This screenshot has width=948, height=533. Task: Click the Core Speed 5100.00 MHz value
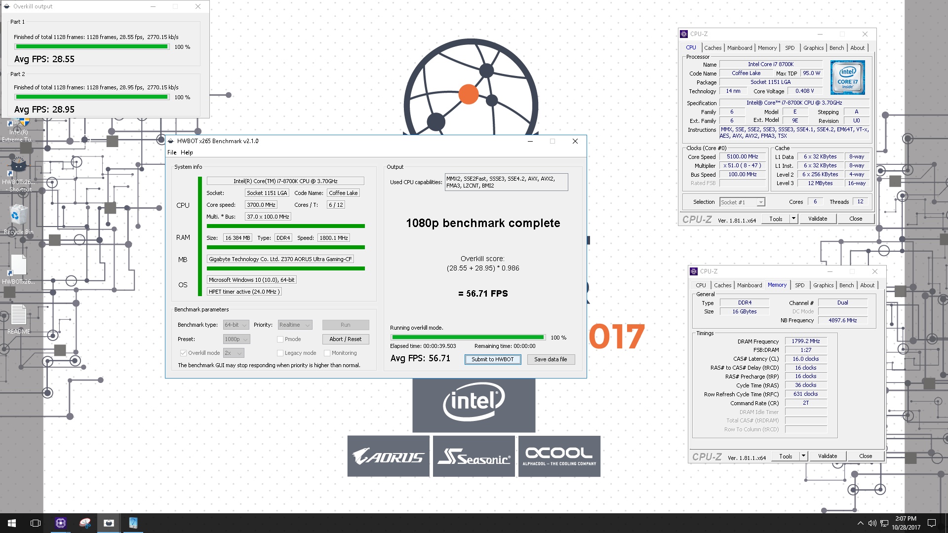coord(742,156)
